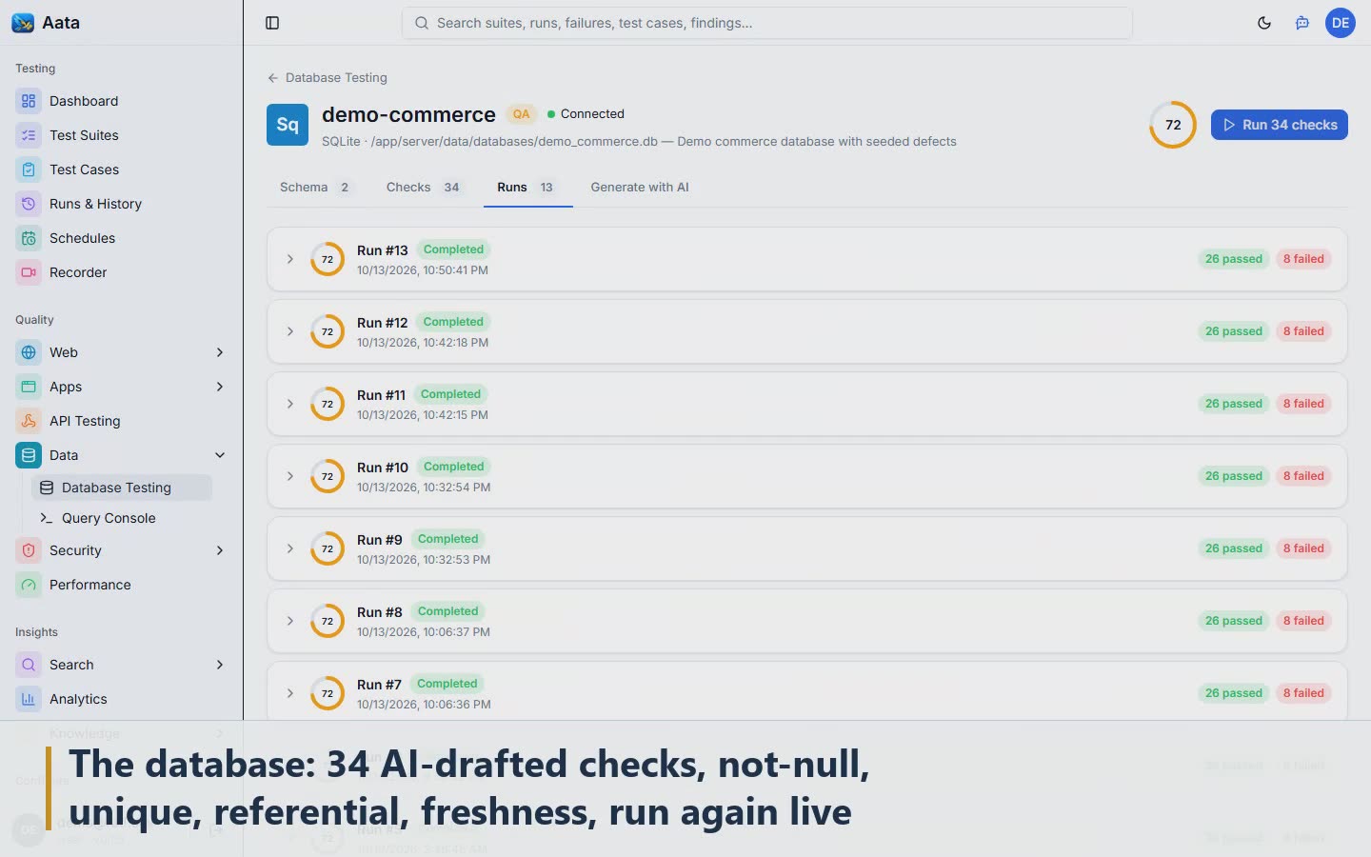Open Database Testing in sidebar
1371x857 pixels.
122,488
